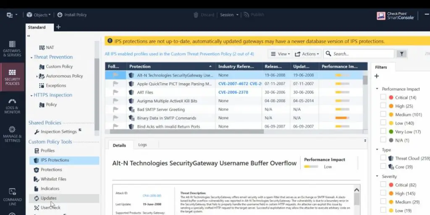Check the Threat Cloud (259) type filter
430x215 pixels.
pos(383,158)
